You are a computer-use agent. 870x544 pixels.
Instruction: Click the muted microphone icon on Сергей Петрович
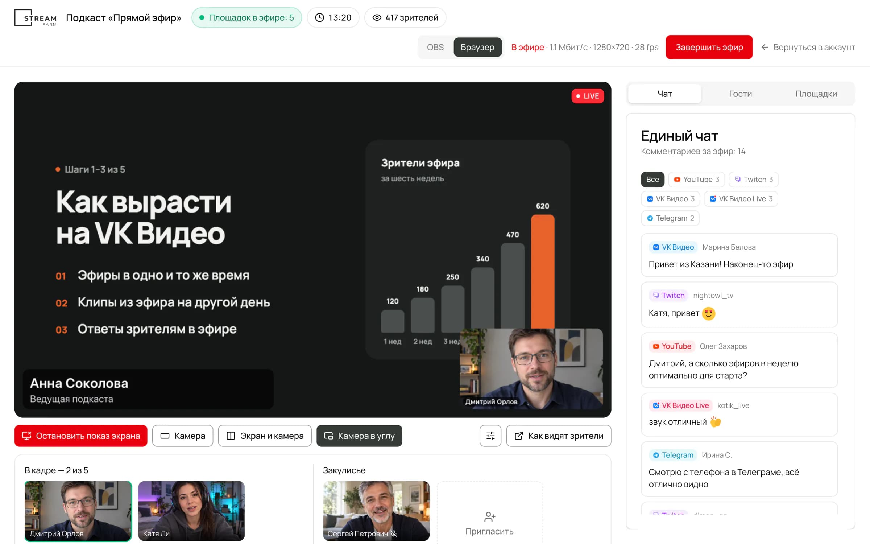394,533
